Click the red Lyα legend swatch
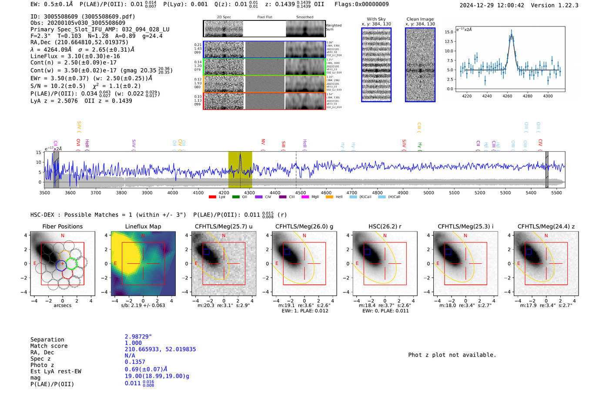Image resolution: width=609 pixels, height=414 pixels. pyautogui.click(x=212, y=197)
